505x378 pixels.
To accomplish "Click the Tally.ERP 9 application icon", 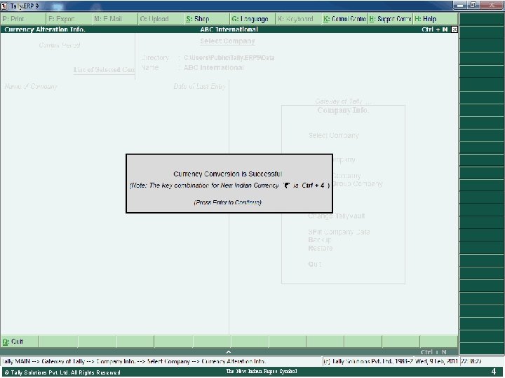I will tap(4, 6).
